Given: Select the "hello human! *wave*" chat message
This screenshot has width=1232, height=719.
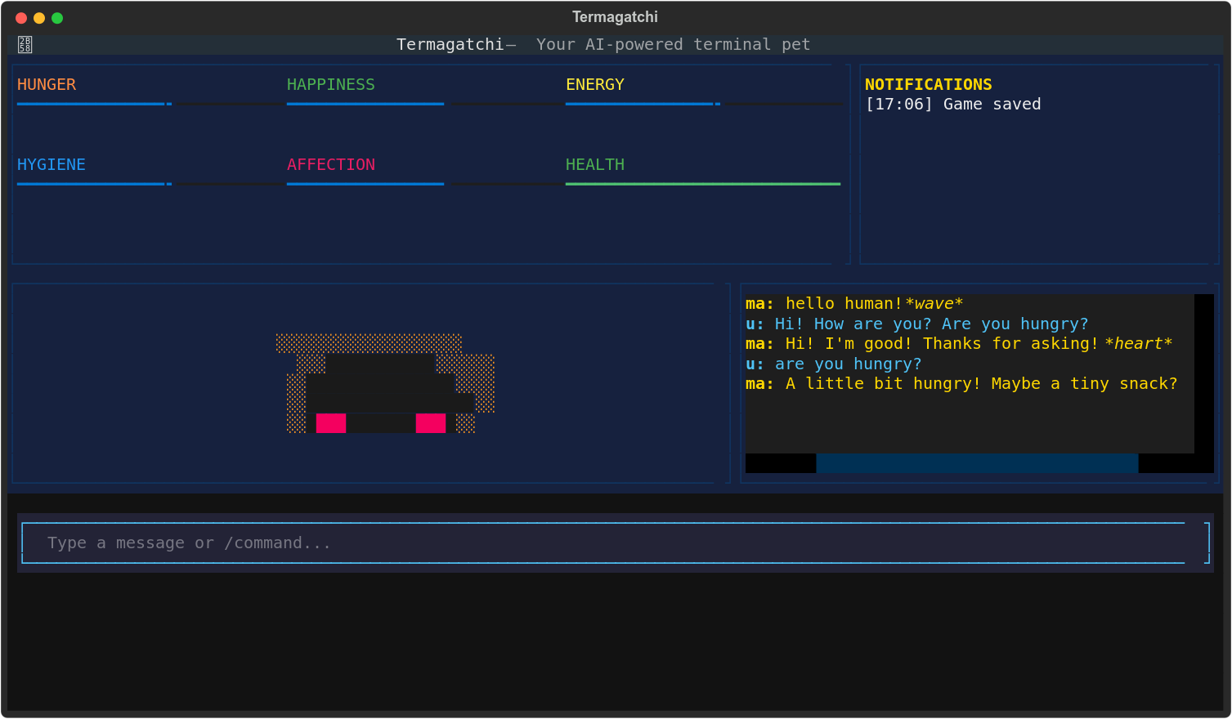Looking at the screenshot, I should [854, 304].
